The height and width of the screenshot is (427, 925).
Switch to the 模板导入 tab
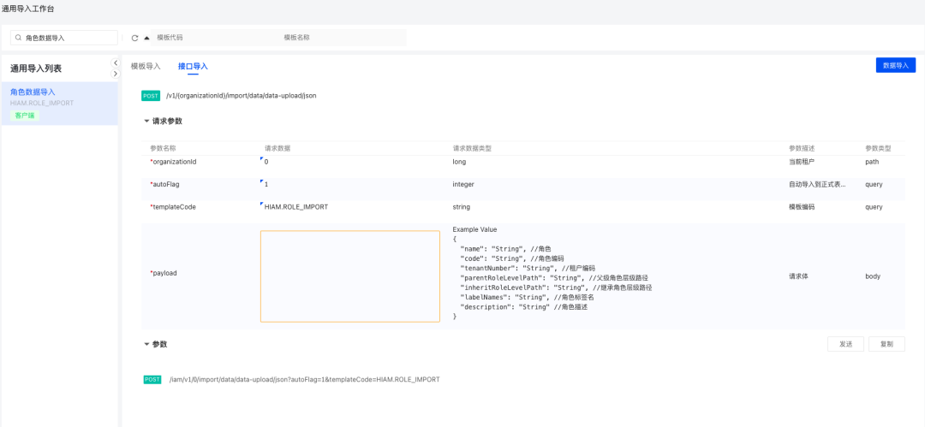click(146, 66)
